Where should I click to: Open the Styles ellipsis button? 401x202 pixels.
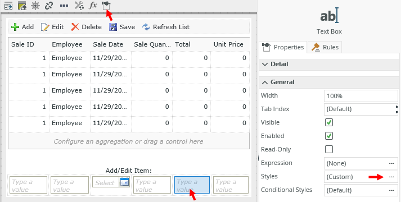(391, 177)
